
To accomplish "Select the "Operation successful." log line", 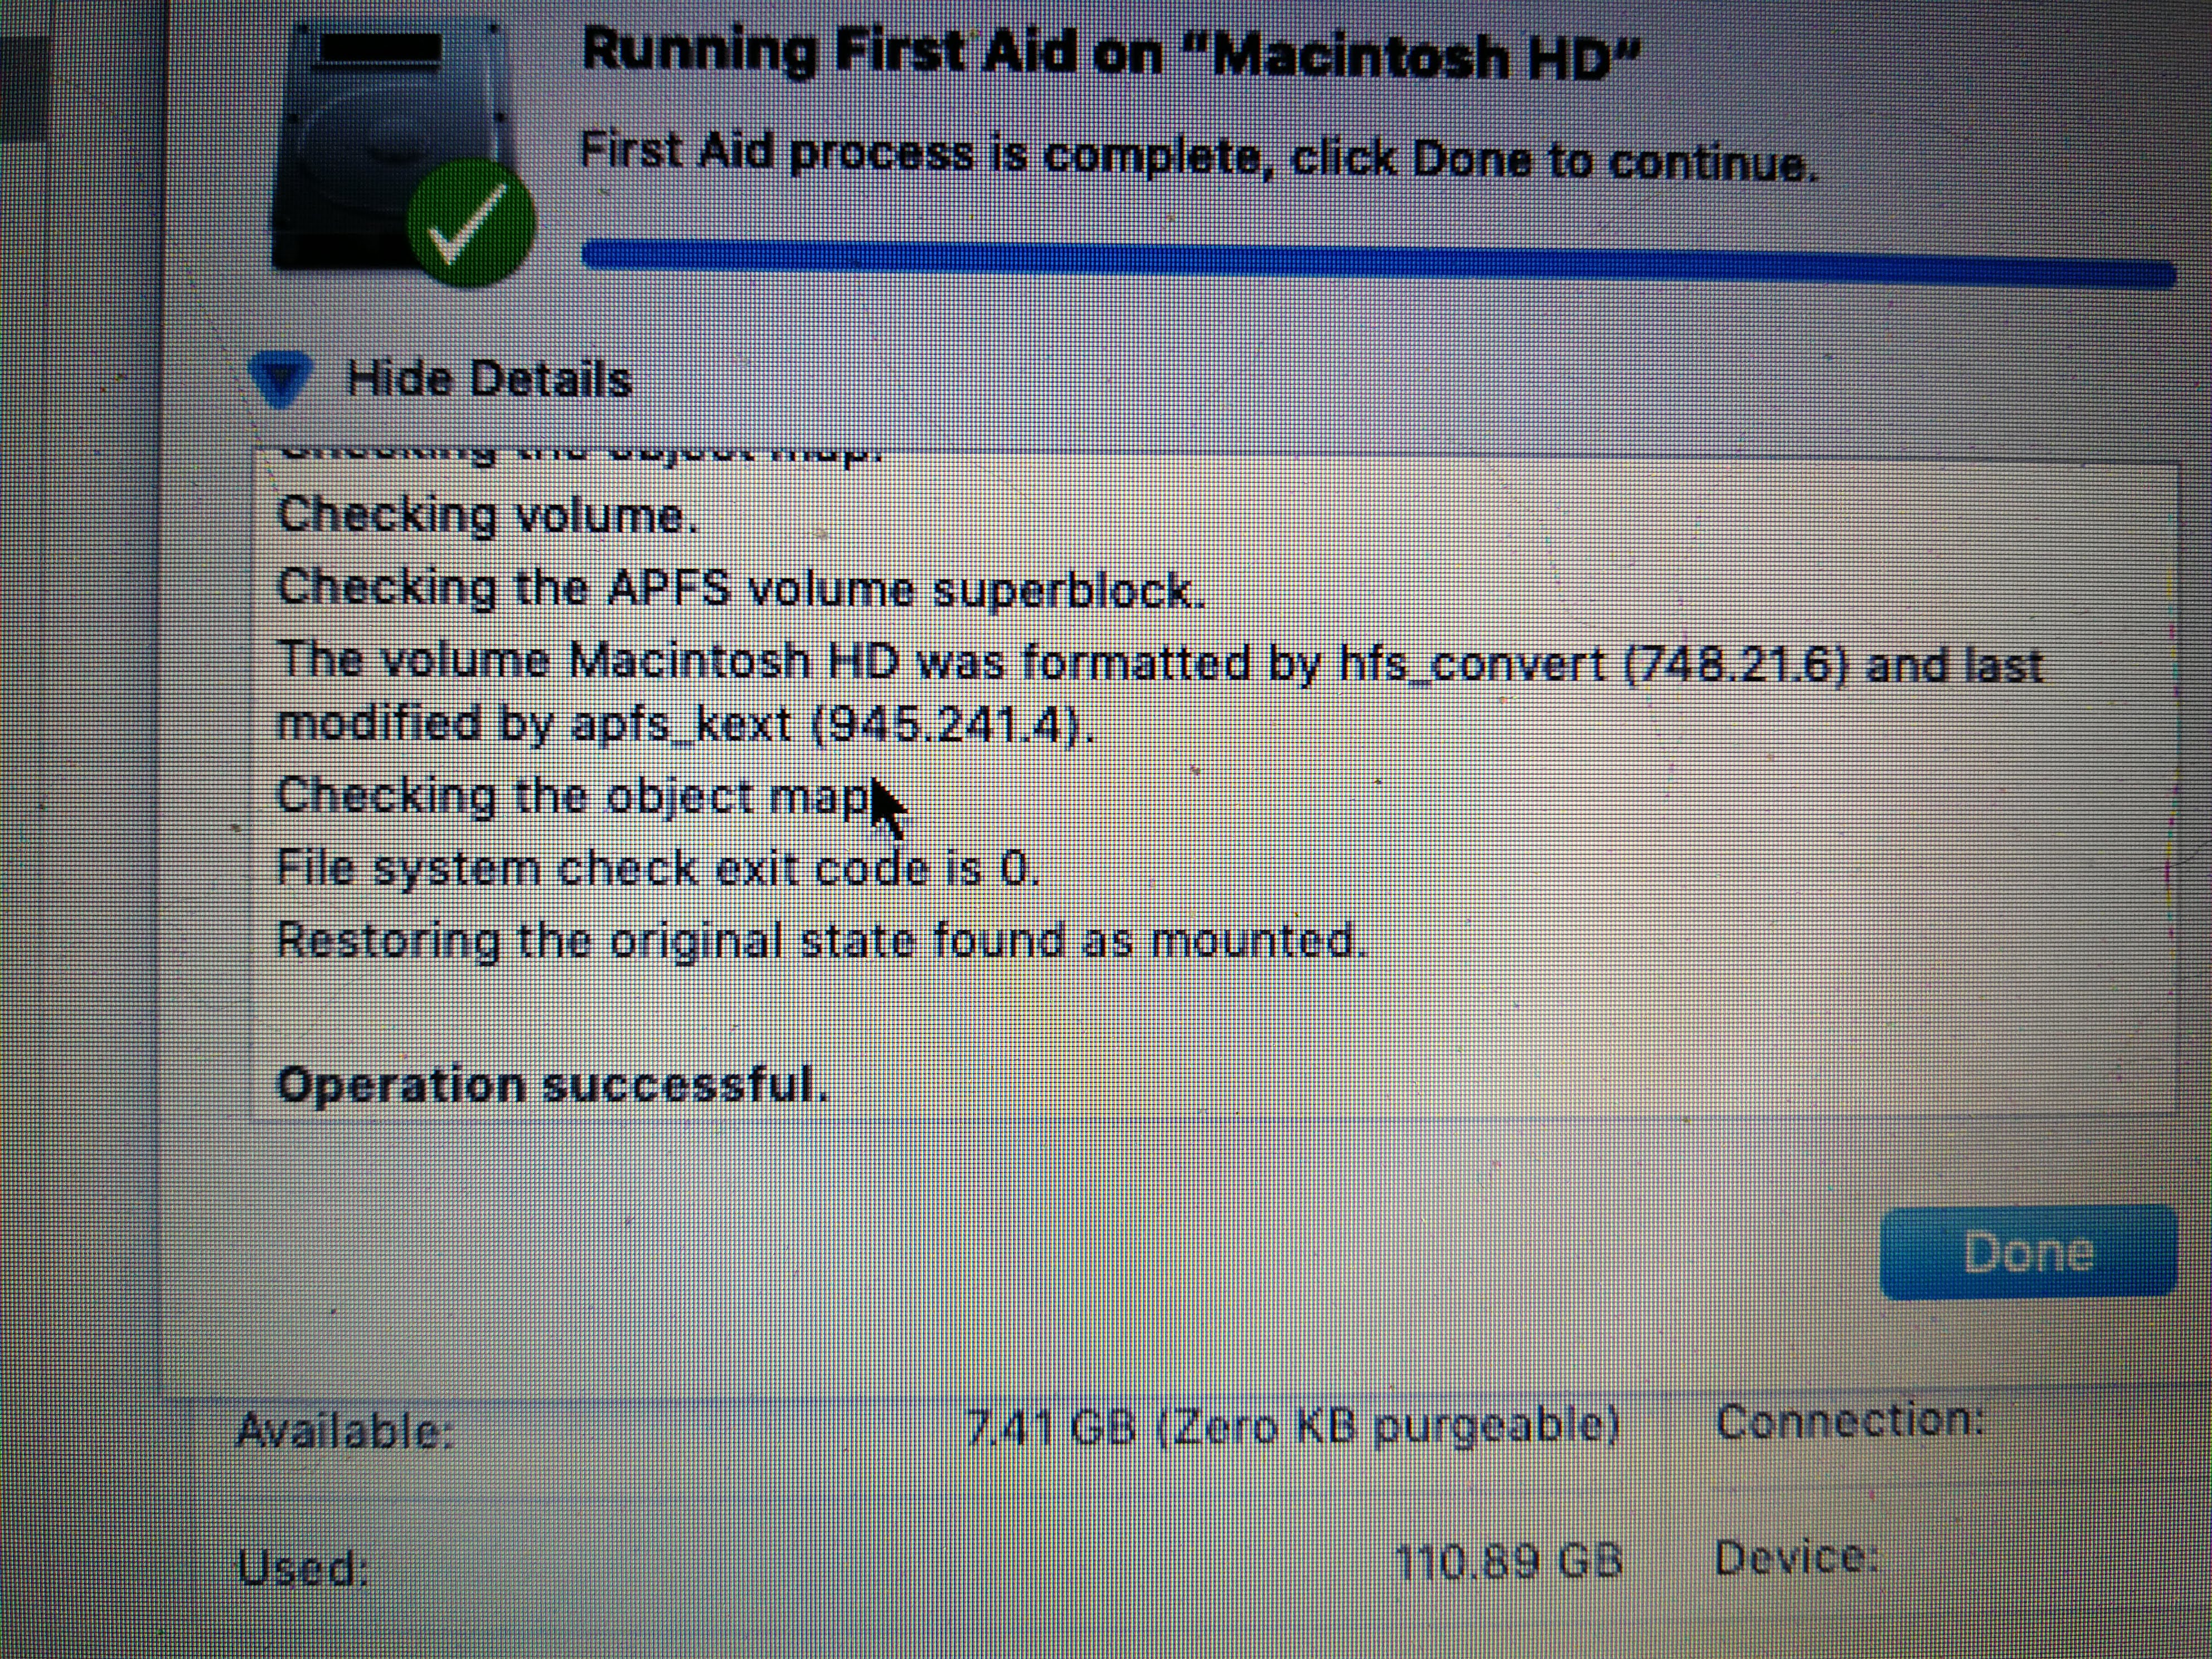I will point(552,1085).
